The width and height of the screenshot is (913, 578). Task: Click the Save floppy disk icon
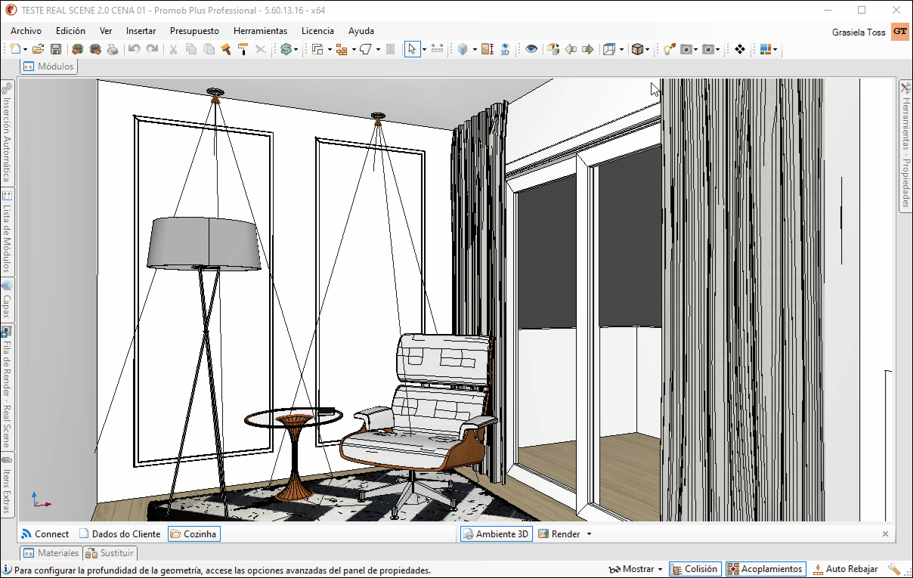(56, 49)
